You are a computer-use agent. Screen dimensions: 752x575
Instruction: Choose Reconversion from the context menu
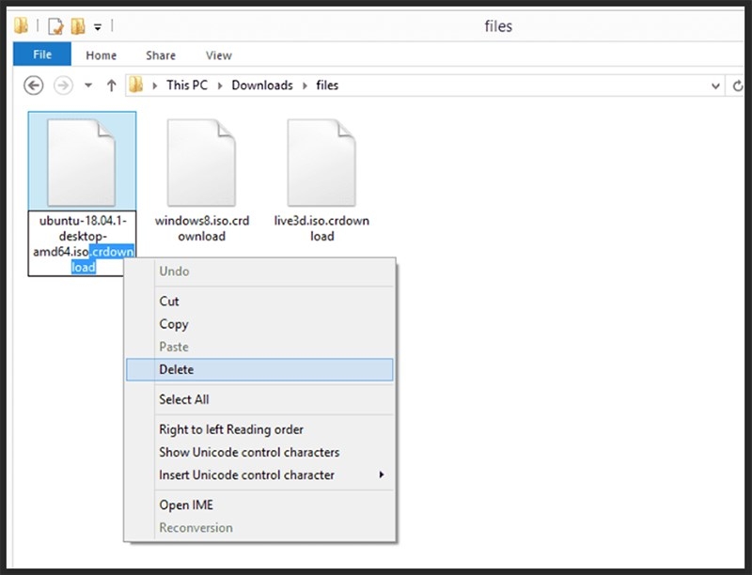[259, 528]
